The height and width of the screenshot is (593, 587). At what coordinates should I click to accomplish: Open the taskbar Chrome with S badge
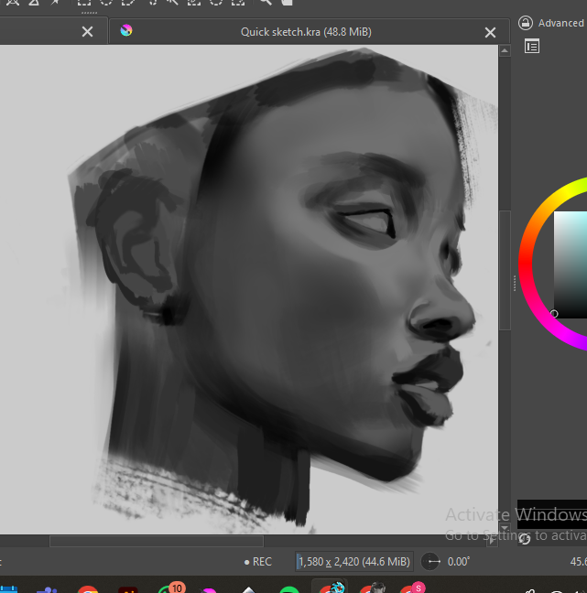click(x=412, y=588)
